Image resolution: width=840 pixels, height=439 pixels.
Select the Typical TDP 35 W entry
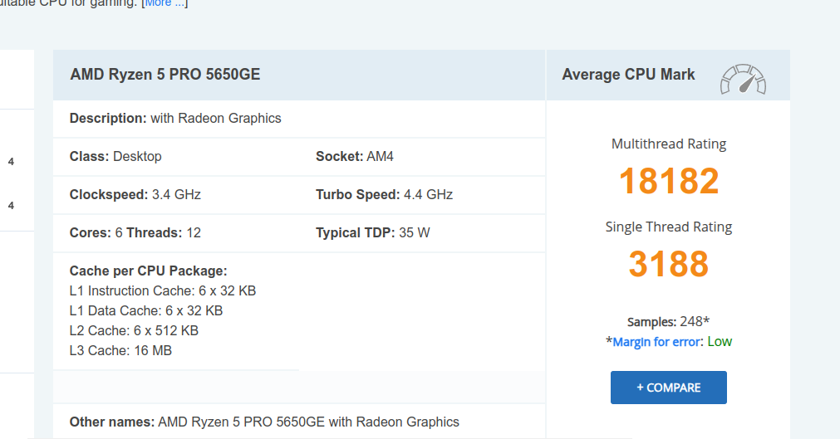[x=372, y=233]
